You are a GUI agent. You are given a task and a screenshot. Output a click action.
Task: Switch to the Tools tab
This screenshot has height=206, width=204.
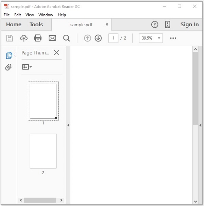coord(36,25)
